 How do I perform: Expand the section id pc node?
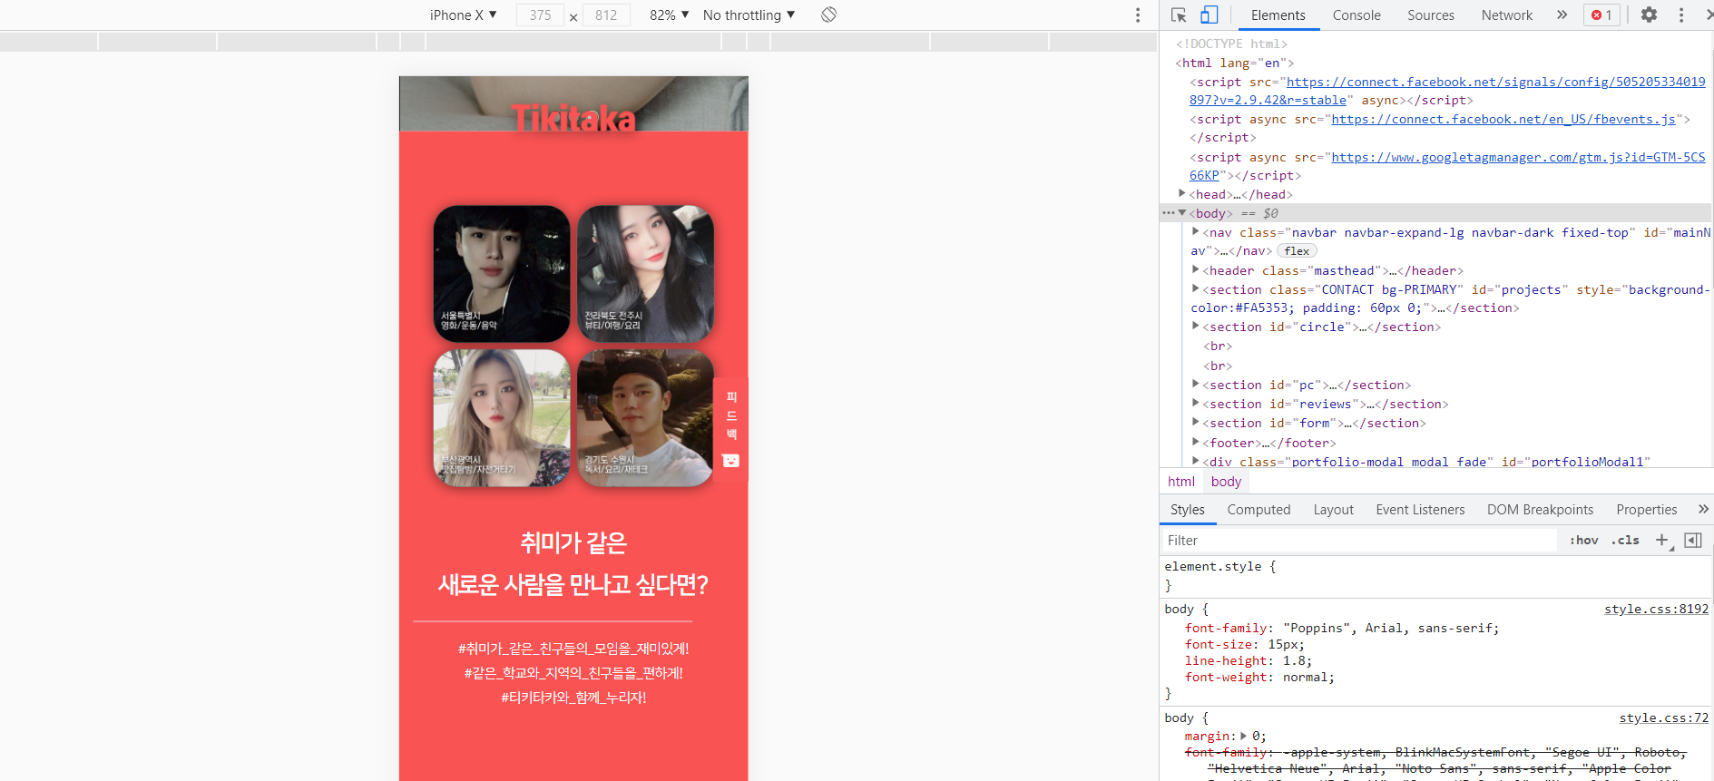[x=1195, y=384]
